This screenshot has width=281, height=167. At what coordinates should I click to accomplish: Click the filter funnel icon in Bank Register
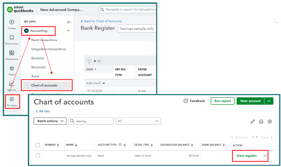click(89, 61)
